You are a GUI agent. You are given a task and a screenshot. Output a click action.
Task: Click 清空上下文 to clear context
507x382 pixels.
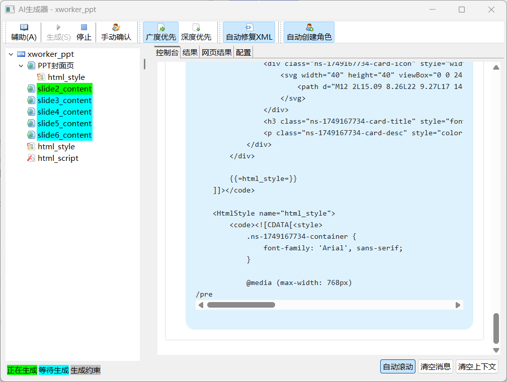coord(477,366)
